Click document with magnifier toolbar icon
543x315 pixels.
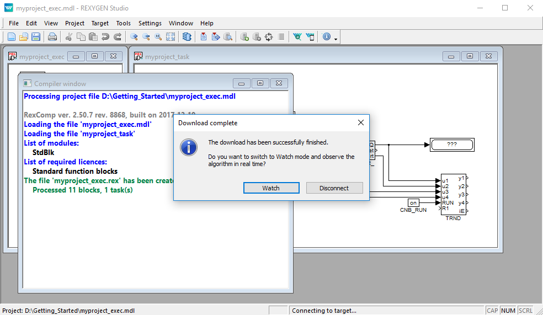point(228,37)
